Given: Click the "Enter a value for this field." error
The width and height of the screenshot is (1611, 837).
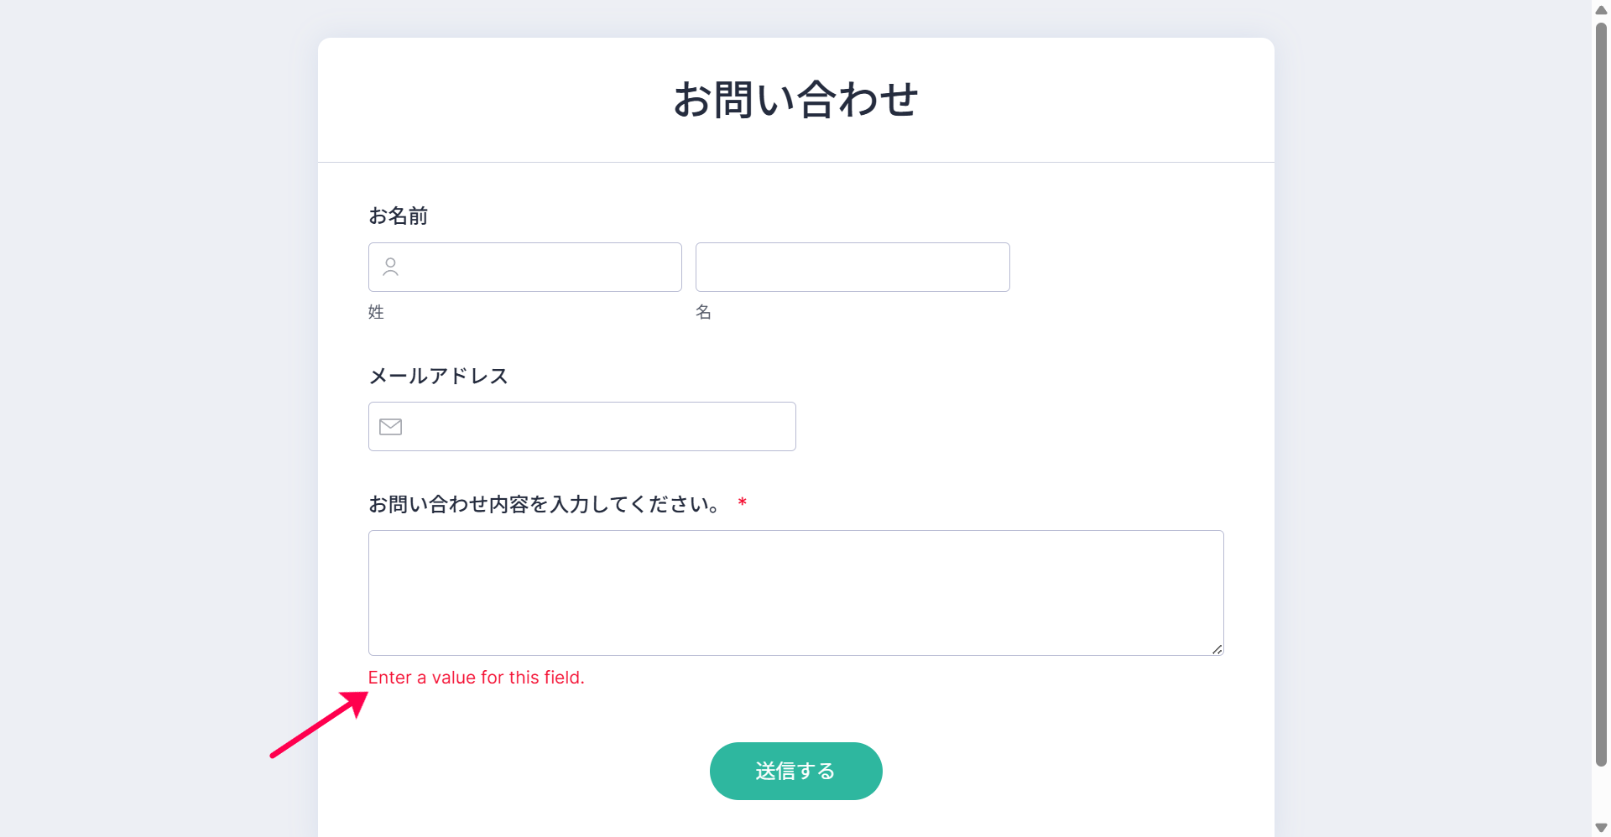Looking at the screenshot, I should pyautogui.click(x=476, y=678).
